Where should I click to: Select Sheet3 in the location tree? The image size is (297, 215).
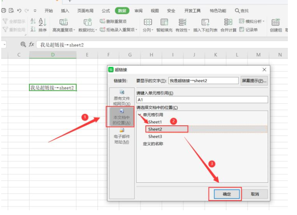click(x=155, y=137)
